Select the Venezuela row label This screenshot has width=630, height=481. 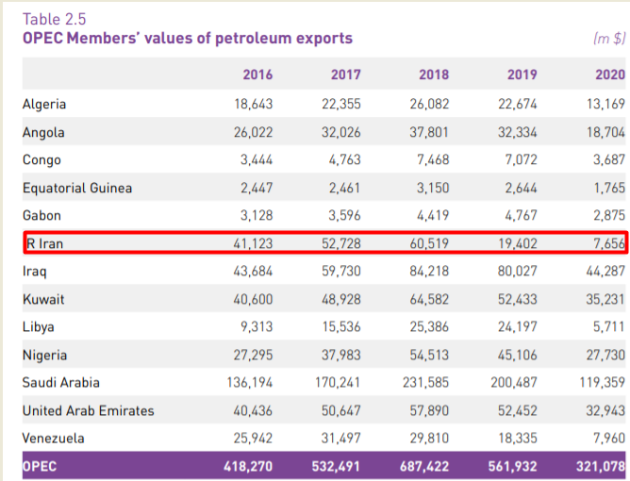(54, 438)
